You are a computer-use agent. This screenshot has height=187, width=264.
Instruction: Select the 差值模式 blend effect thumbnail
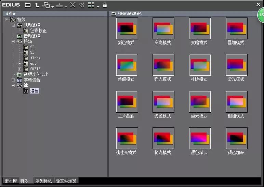point(127,65)
